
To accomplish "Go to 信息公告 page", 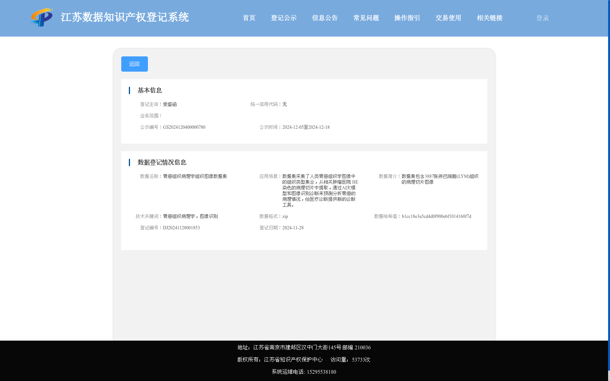I will [325, 18].
